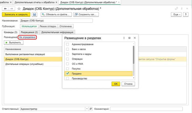The height and width of the screenshot is (113, 192).
Task: Select the Покупки list row label
Action: 76,69
